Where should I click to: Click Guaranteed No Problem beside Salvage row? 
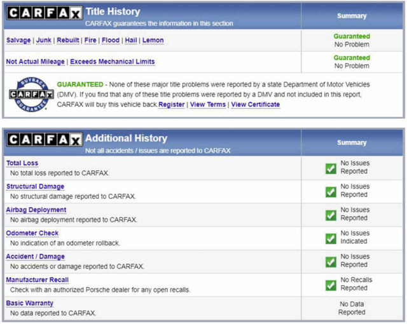pos(352,40)
